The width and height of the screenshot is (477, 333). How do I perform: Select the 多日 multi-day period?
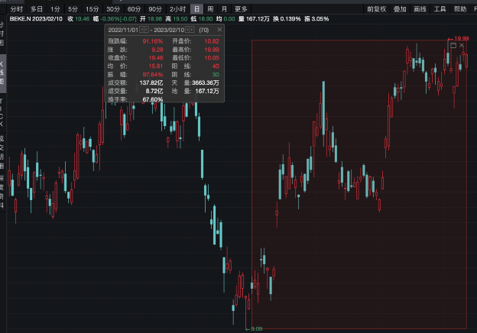pos(37,9)
